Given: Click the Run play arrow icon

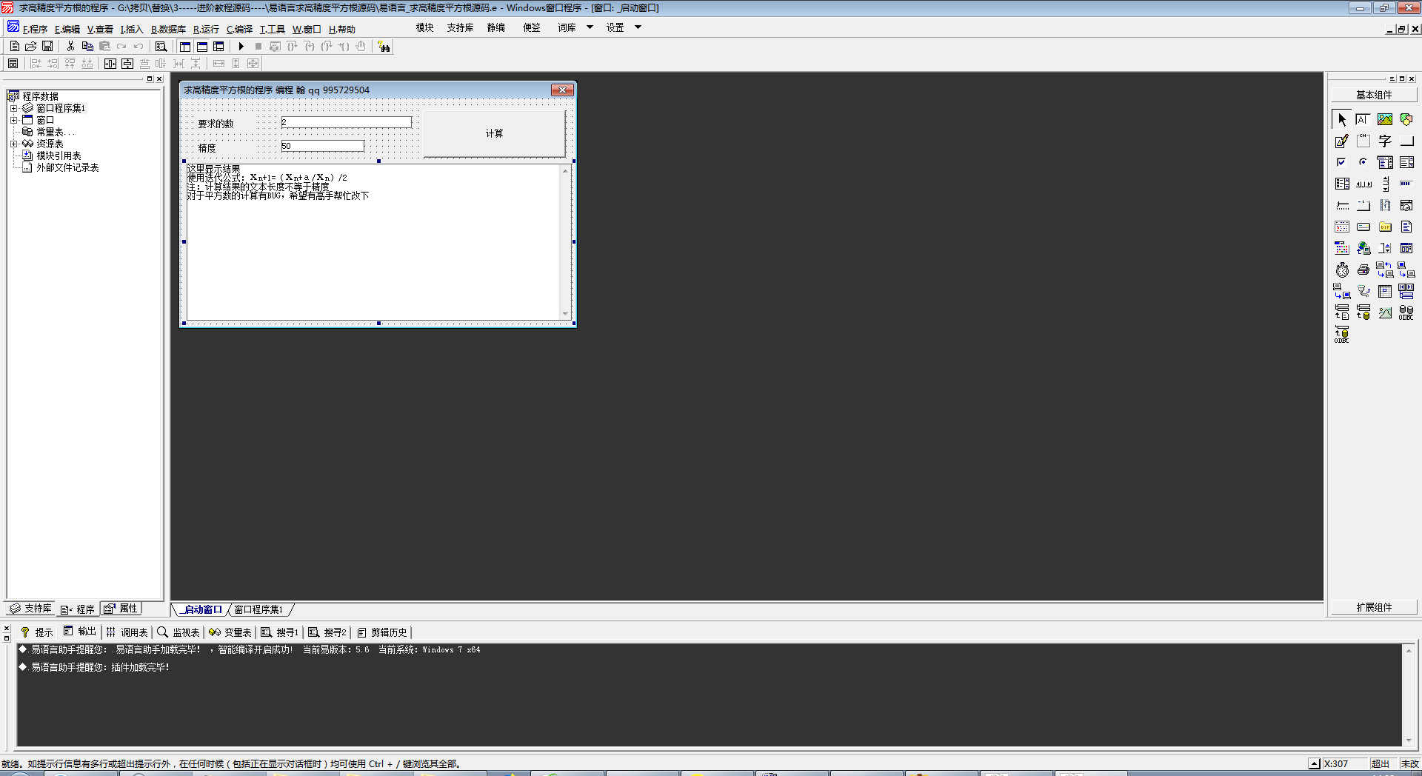Looking at the screenshot, I should click(241, 46).
